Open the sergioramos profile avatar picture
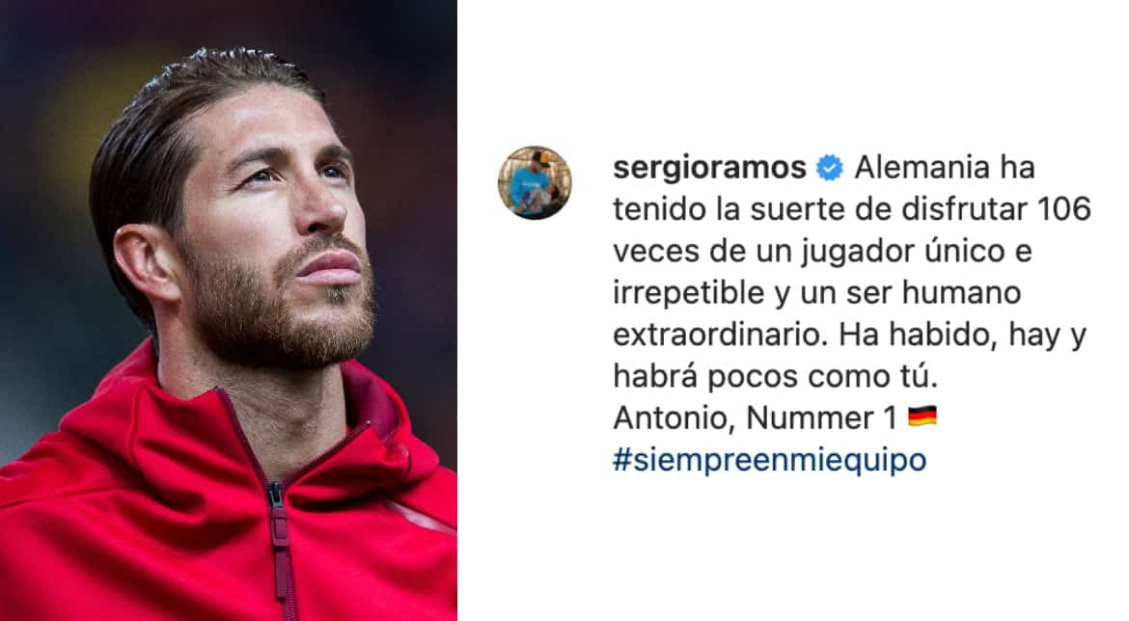 coord(535,183)
